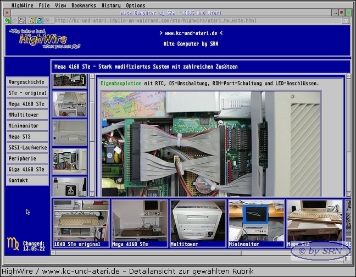
Task: Open the Mega 4160 STe gallery card
Action: click(140, 224)
